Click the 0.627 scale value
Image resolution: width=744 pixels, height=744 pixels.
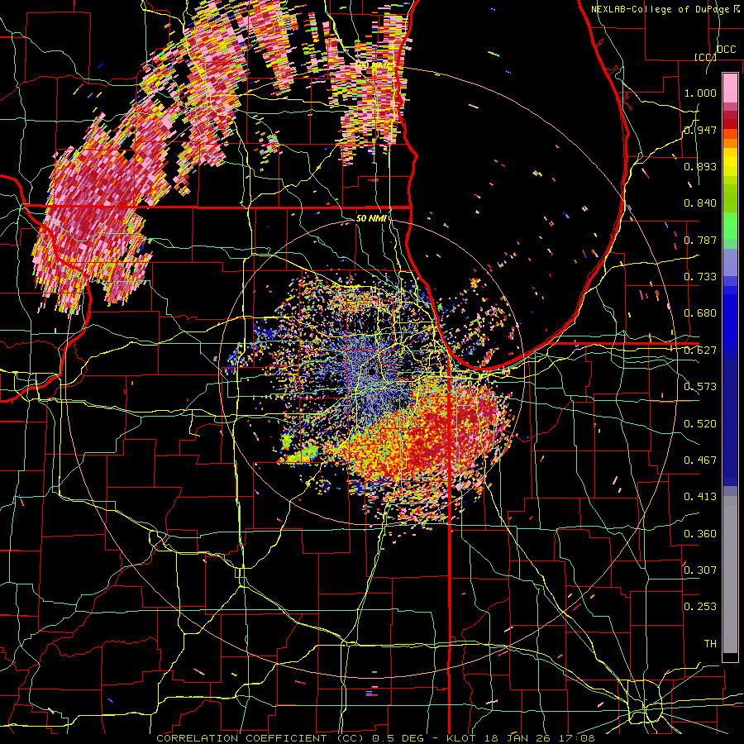(x=700, y=351)
